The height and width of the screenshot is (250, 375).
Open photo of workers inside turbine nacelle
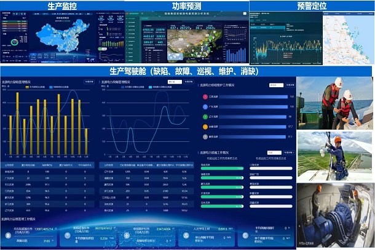(x=335, y=215)
